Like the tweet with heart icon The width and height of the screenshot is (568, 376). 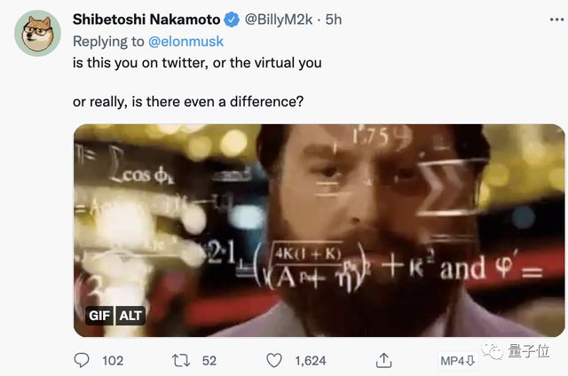[x=275, y=360]
